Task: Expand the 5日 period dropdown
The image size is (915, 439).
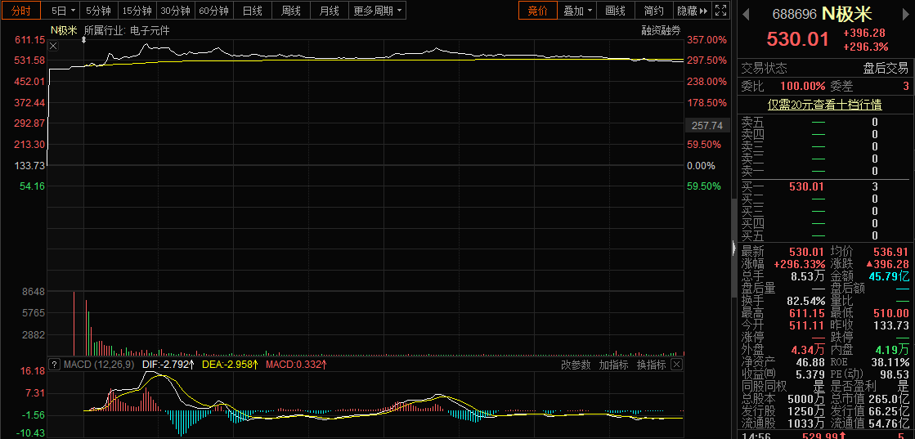Action: 63,11
